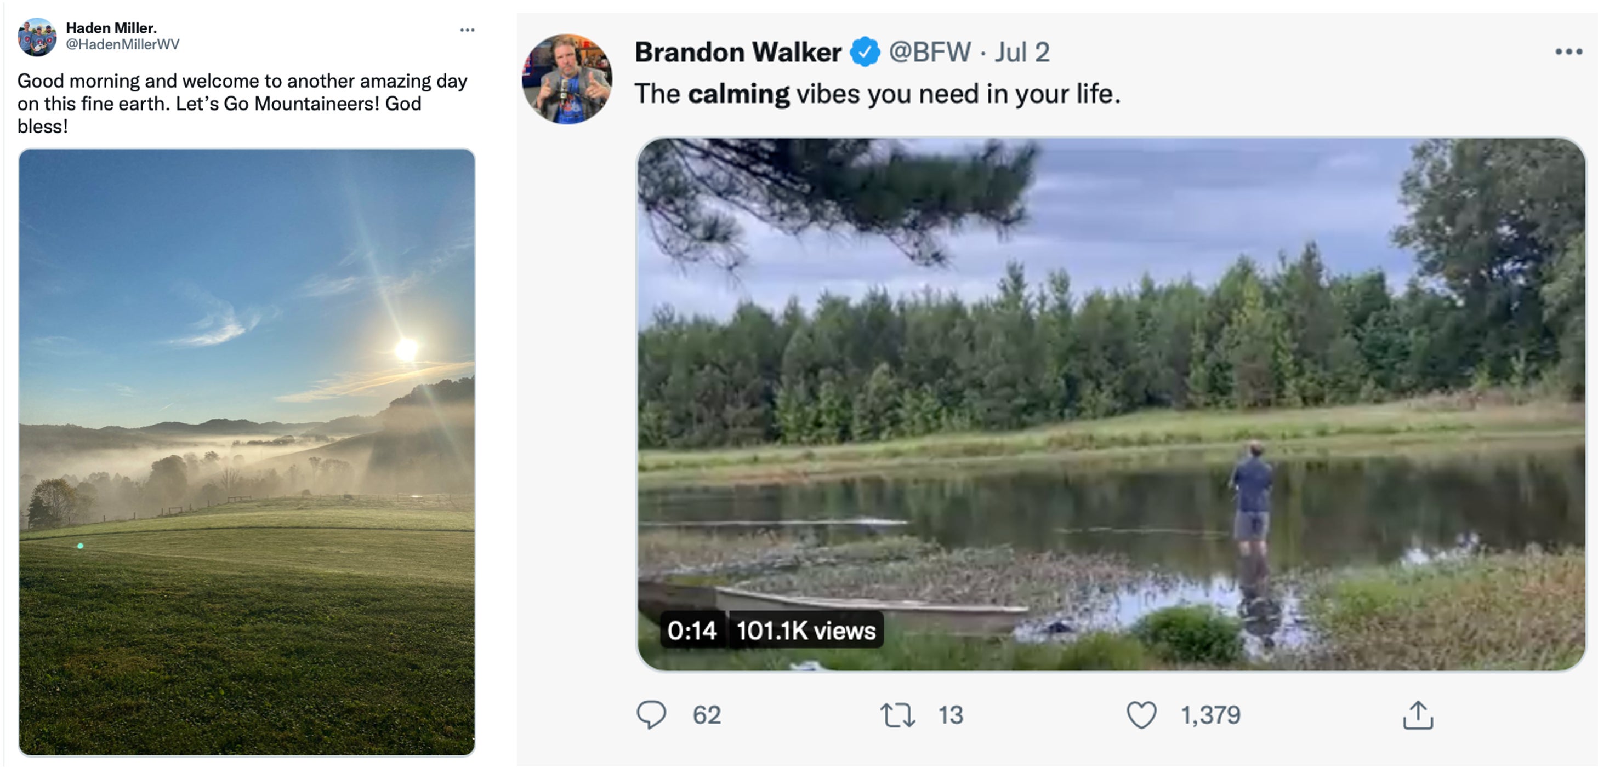1598x768 pixels.
Task: Open the @HadenMillerWV handle link
Action: (123, 44)
